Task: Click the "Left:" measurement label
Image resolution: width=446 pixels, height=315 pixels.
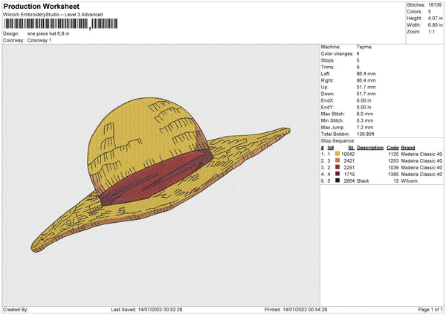Action: tap(326, 74)
